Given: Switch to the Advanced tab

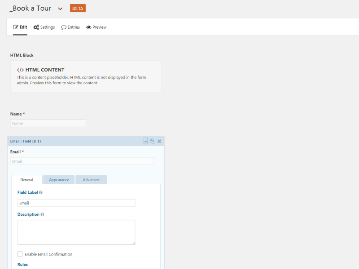Looking at the screenshot, I should [x=91, y=180].
